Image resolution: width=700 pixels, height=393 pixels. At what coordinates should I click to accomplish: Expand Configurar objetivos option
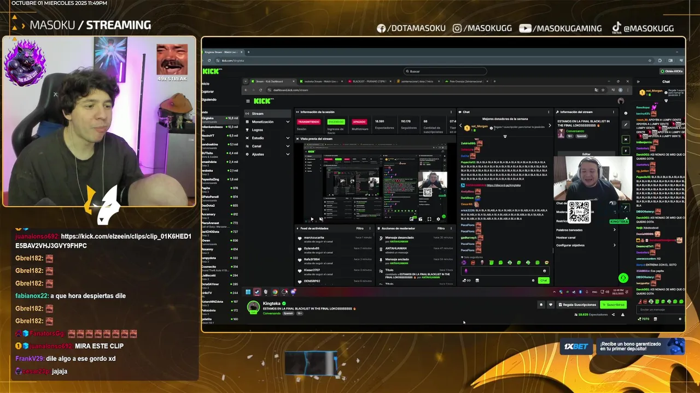click(586, 245)
